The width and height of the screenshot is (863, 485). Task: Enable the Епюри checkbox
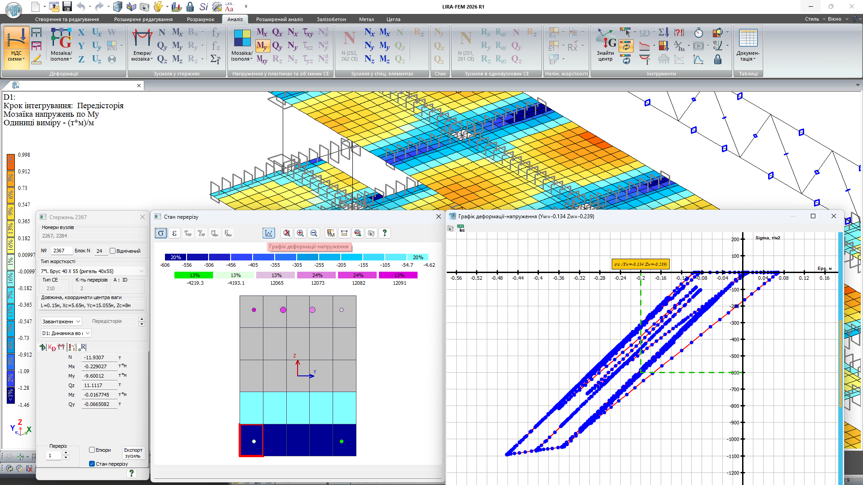tap(92, 450)
